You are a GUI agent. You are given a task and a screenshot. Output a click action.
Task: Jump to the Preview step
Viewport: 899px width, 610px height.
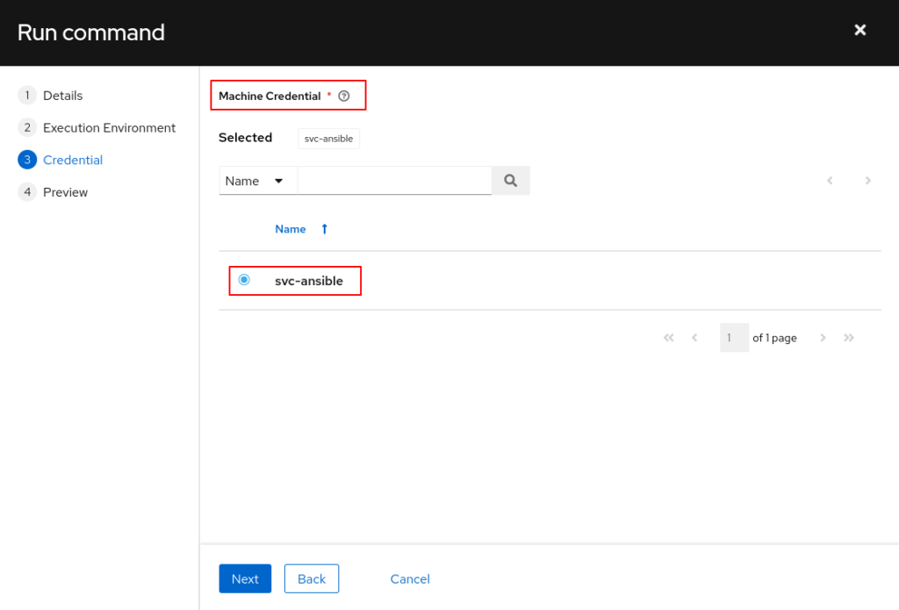point(65,192)
